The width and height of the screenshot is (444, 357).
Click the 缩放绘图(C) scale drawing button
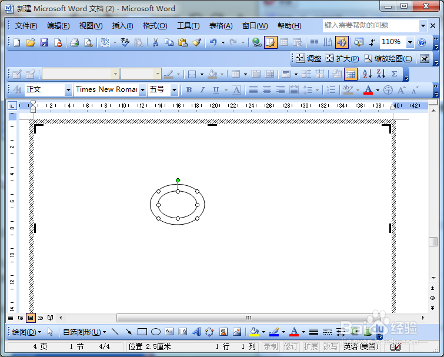[x=388, y=59]
